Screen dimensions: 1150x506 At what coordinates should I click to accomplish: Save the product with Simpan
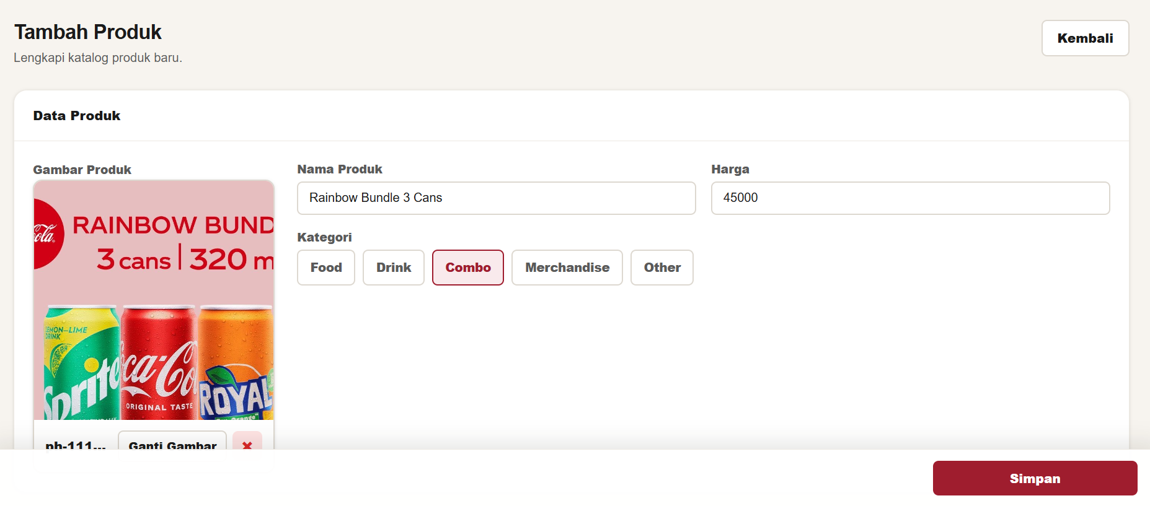pos(1035,478)
